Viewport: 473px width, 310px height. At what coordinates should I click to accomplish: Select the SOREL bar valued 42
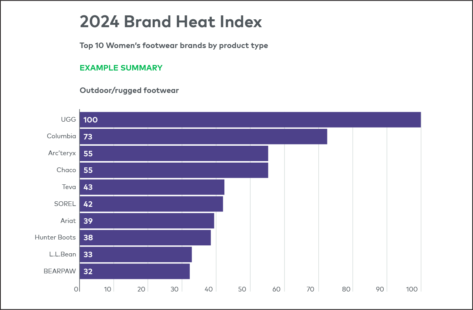pos(151,204)
